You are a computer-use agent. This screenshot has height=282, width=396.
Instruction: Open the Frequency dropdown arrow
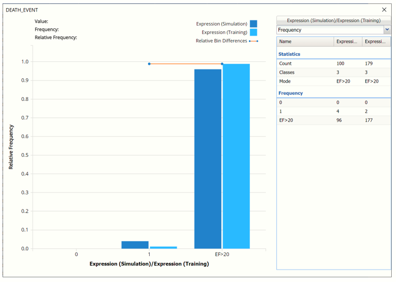click(386, 30)
